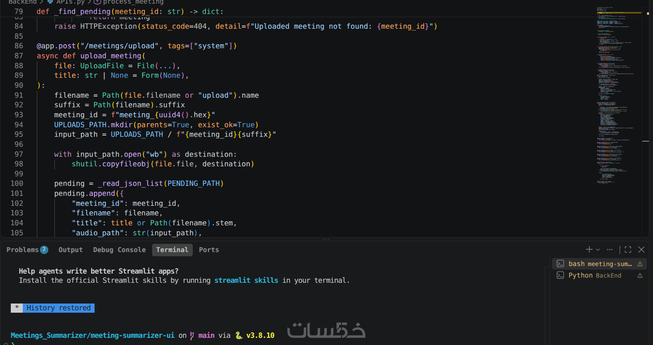Image resolution: width=653 pixels, height=345 pixels.
Task: Click warning icon on bash terminal entry
Action: [x=640, y=264]
